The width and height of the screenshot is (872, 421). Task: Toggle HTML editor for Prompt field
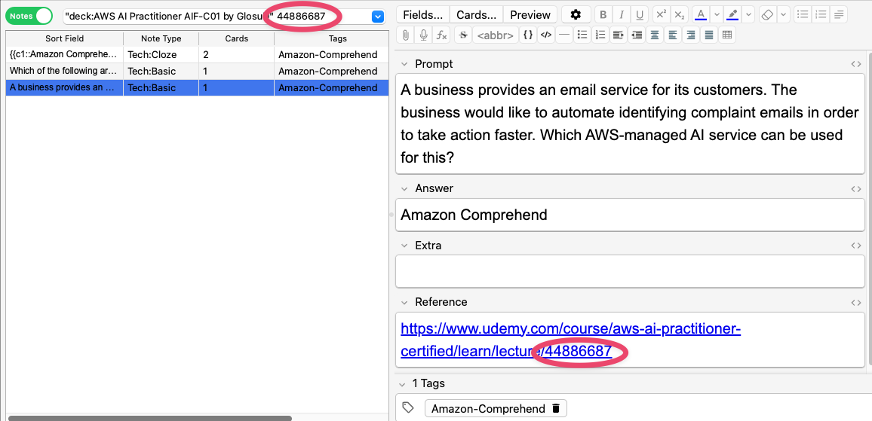click(x=855, y=65)
